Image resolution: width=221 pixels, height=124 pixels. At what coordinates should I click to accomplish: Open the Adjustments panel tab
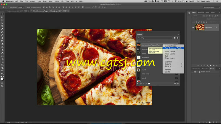click(x=196, y=69)
